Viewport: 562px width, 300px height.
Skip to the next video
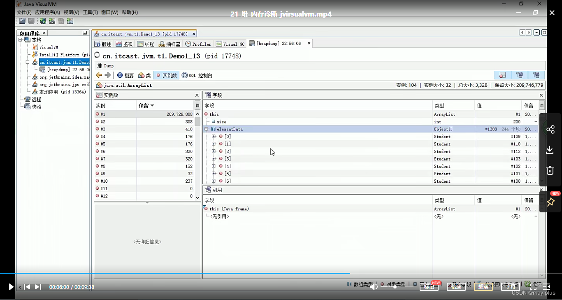tap(37, 287)
